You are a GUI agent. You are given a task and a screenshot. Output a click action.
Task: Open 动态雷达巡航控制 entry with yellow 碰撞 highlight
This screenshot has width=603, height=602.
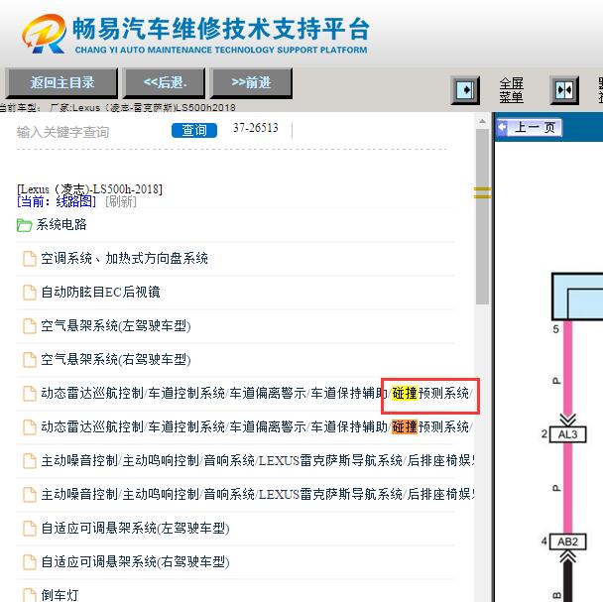(257, 393)
